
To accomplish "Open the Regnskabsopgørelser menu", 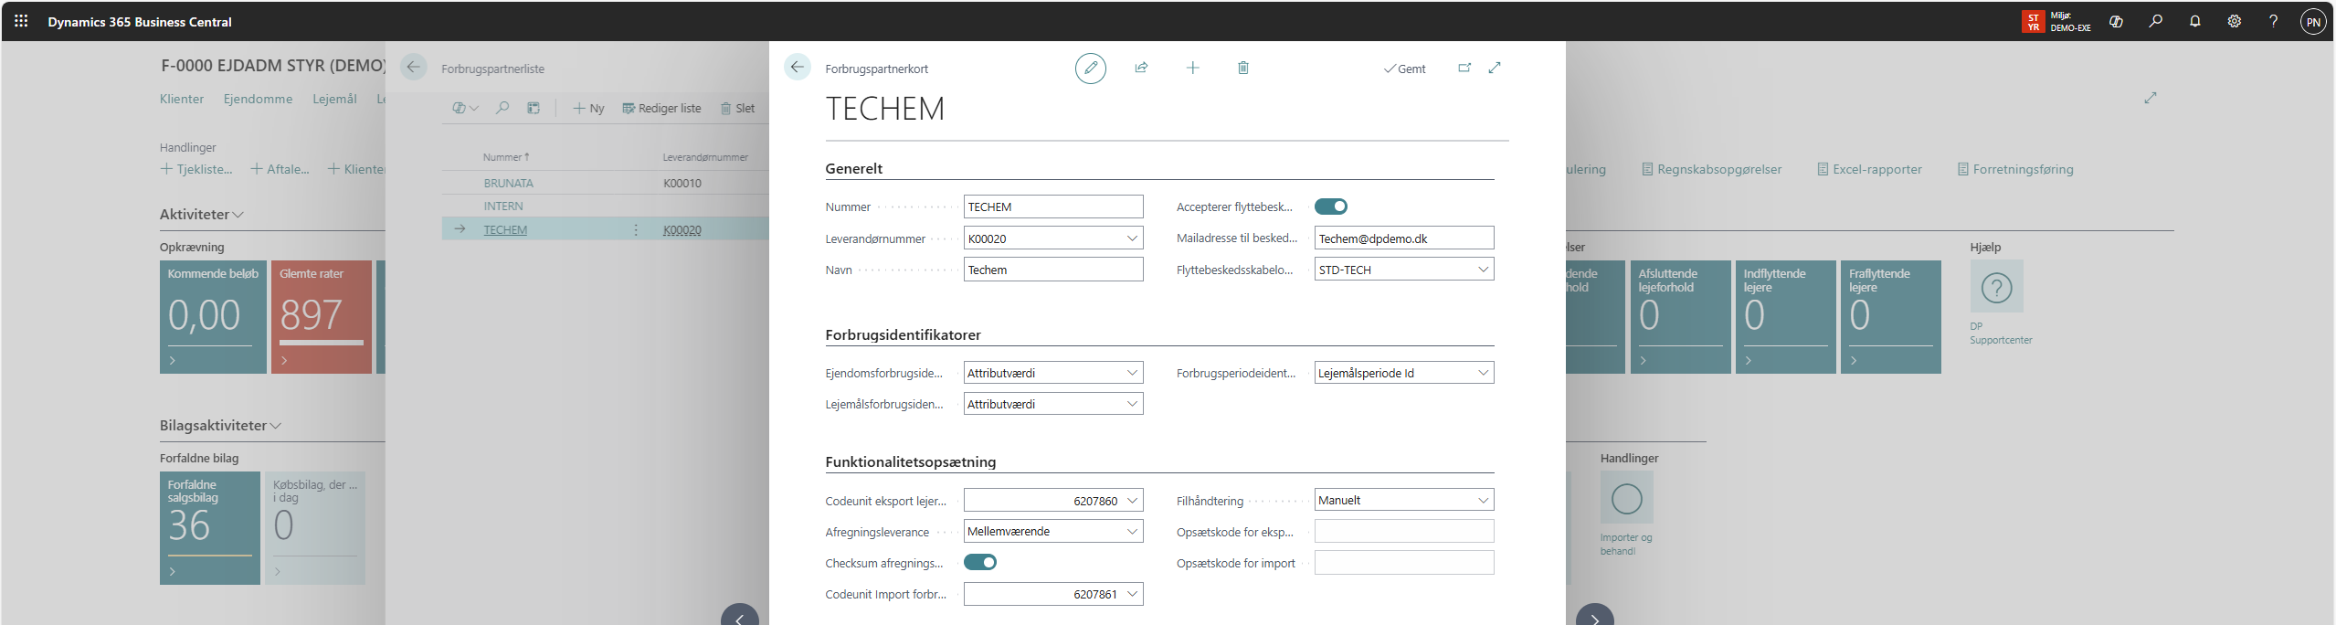I will [x=1712, y=169].
